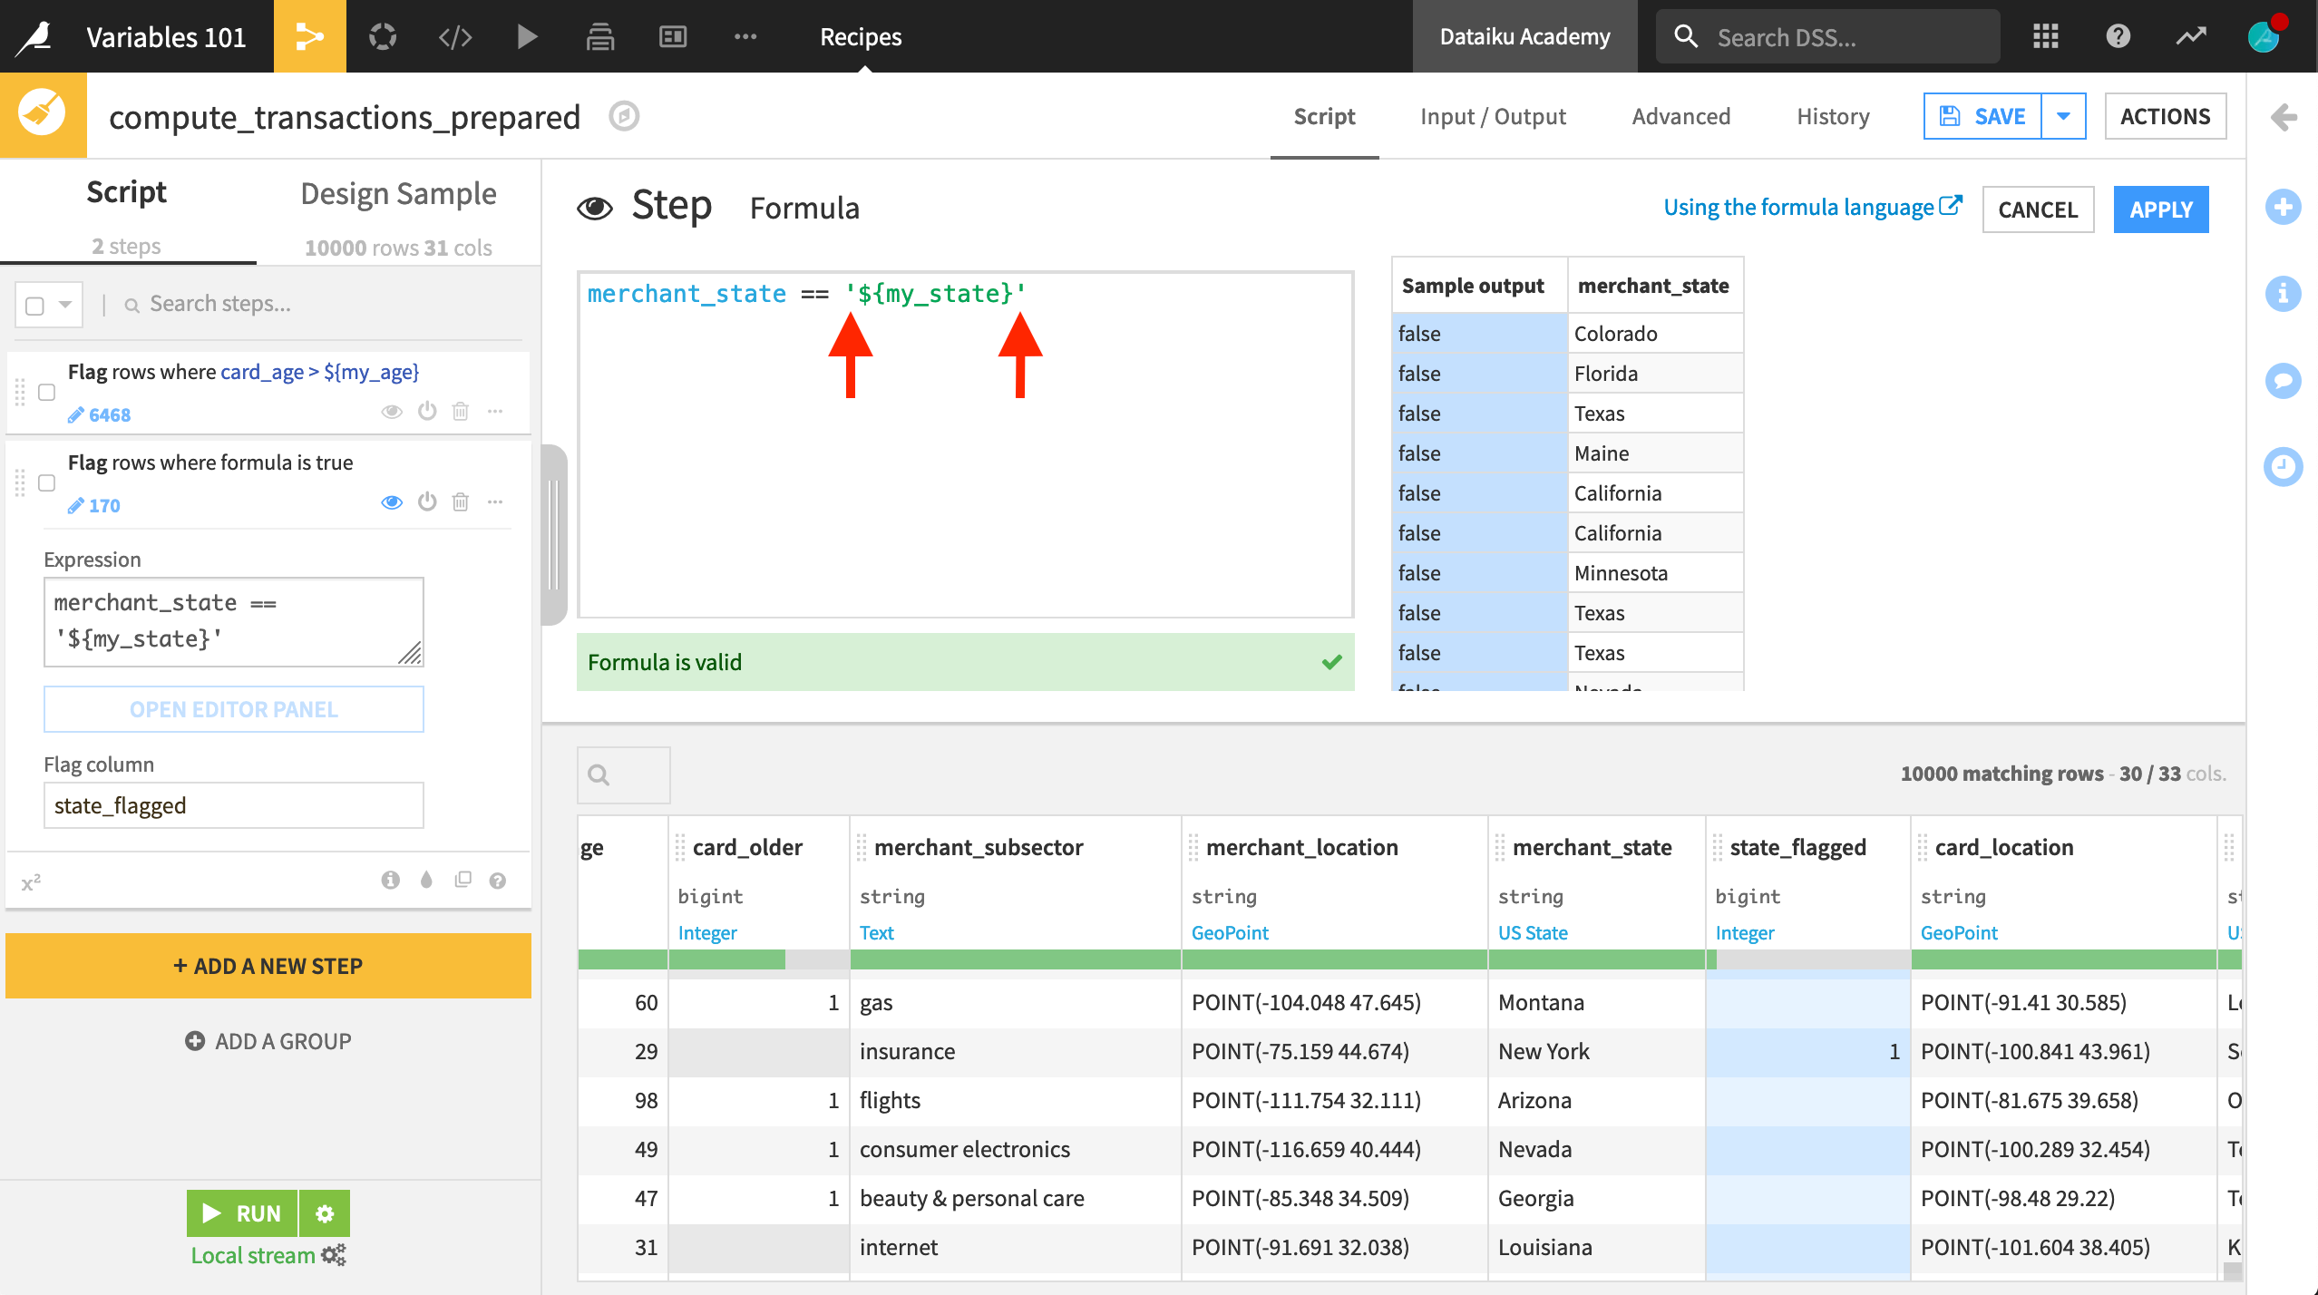Click the jobs play icon in top navigation
2318x1295 pixels.
pyautogui.click(x=526, y=36)
